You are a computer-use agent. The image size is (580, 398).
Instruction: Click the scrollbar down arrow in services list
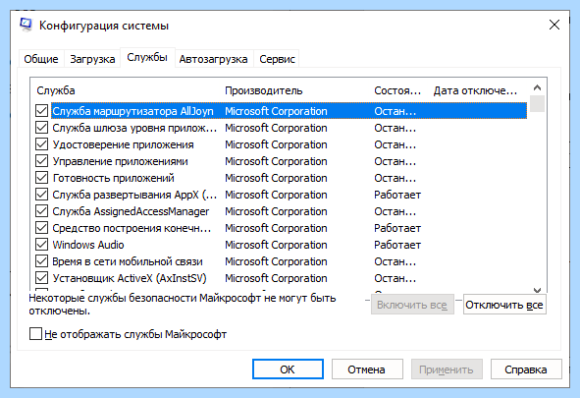pyautogui.click(x=537, y=290)
